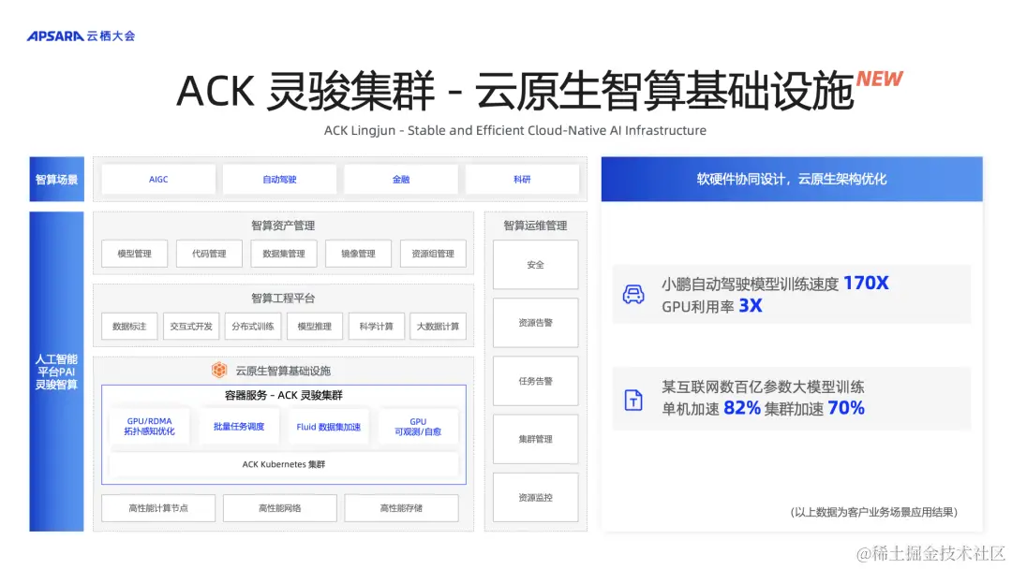This screenshot has width=1012, height=569.
Task: Click the APSARA 云栖大会 logo
Action: 82,35
